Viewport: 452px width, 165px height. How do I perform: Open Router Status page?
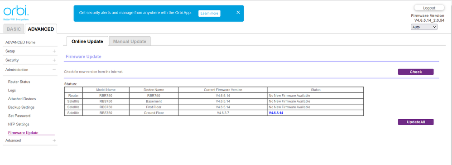(x=19, y=82)
